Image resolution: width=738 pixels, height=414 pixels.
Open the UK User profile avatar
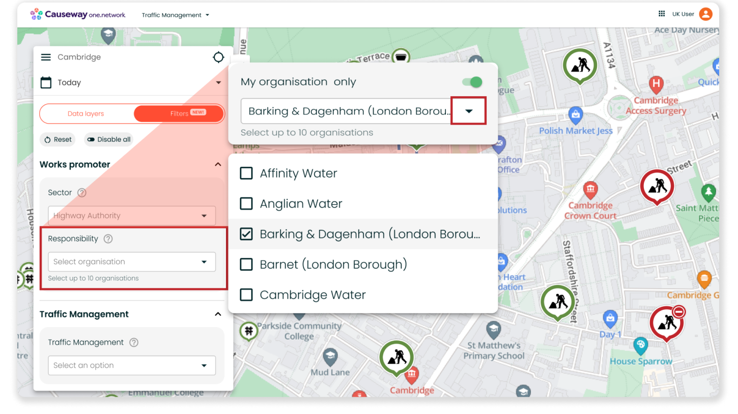pyautogui.click(x=705, y=14)
